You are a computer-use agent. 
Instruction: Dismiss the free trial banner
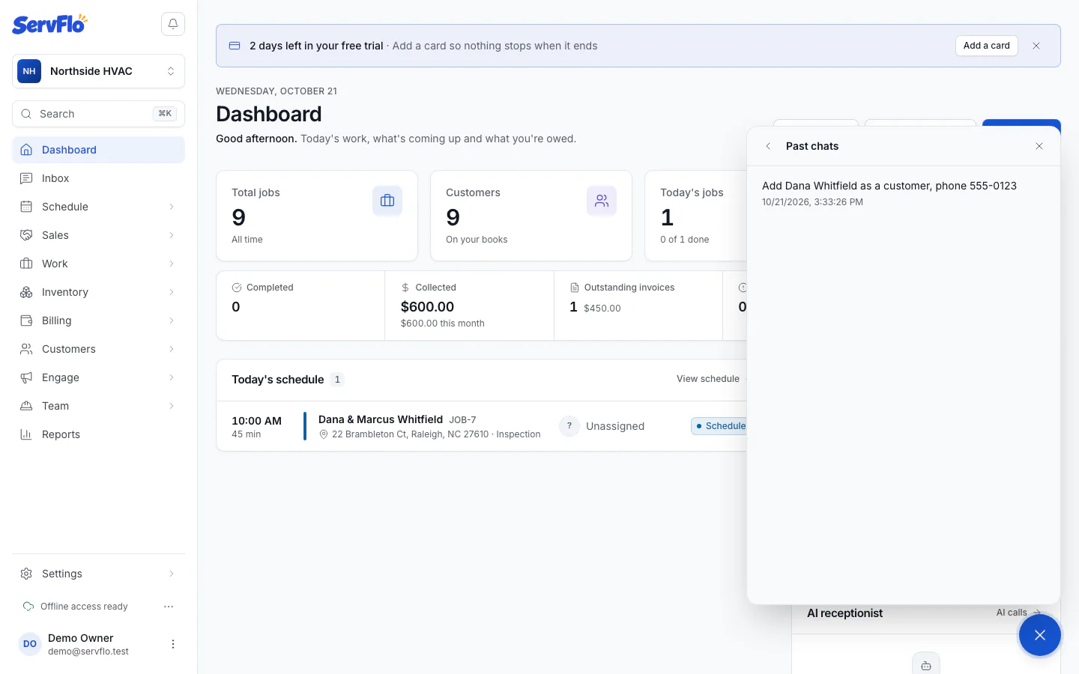click(1036, 46)
